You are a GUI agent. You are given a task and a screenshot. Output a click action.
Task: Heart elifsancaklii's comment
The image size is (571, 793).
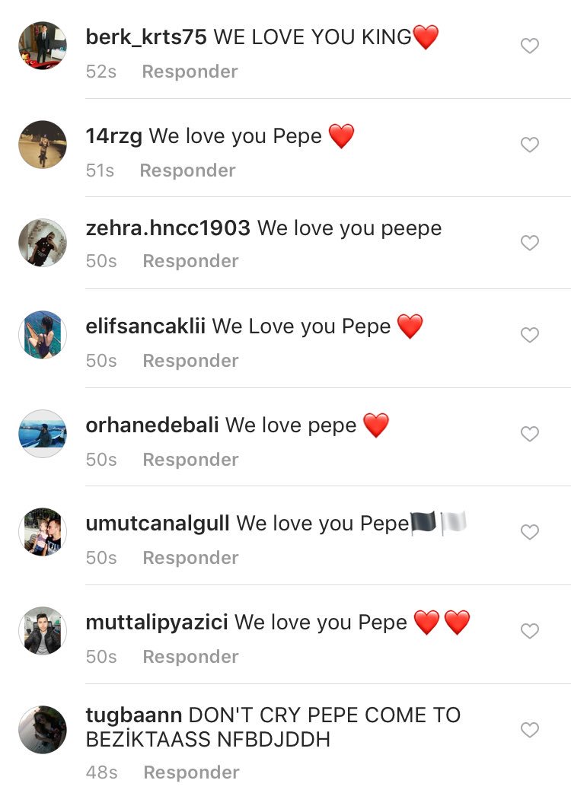click(530, 335)
